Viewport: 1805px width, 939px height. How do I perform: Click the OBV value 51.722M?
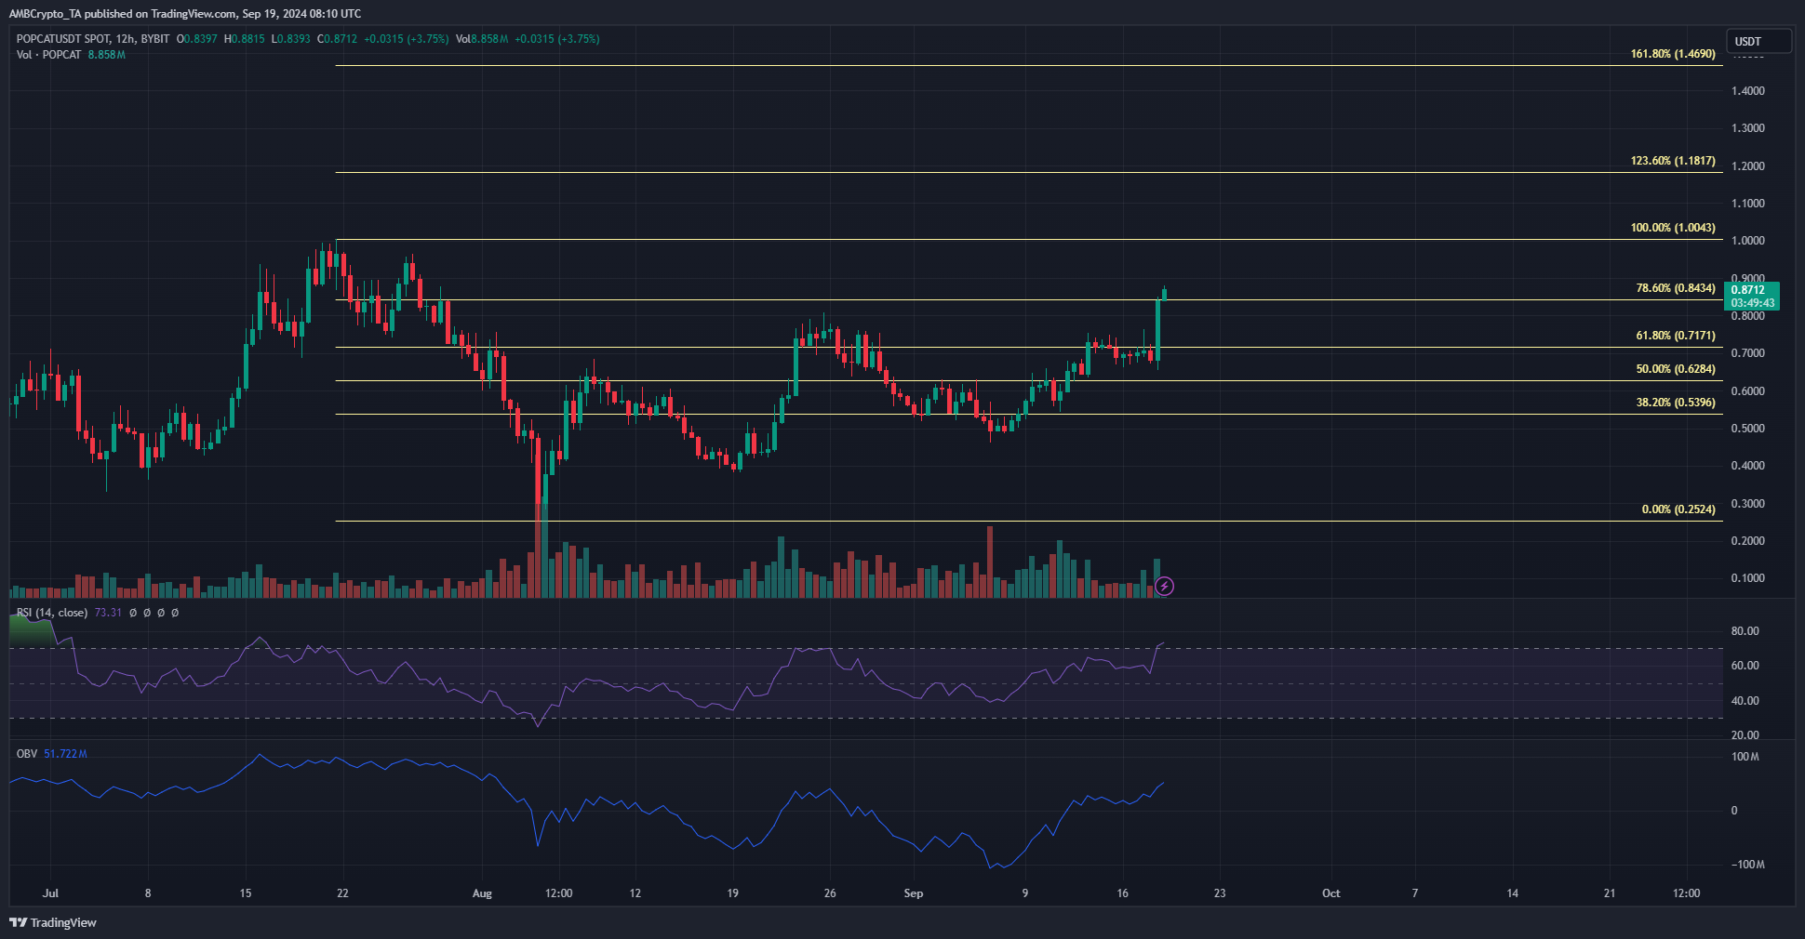tap(65, 754)
